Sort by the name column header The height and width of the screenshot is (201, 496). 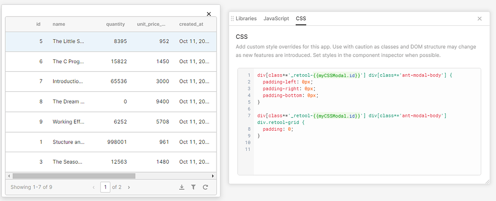pos(59,24)
